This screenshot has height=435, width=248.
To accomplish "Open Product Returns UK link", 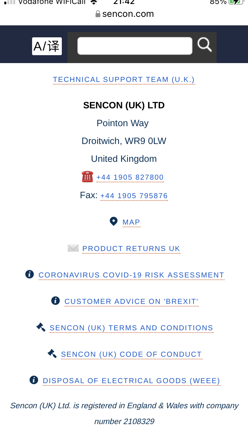I will [131, 249].
